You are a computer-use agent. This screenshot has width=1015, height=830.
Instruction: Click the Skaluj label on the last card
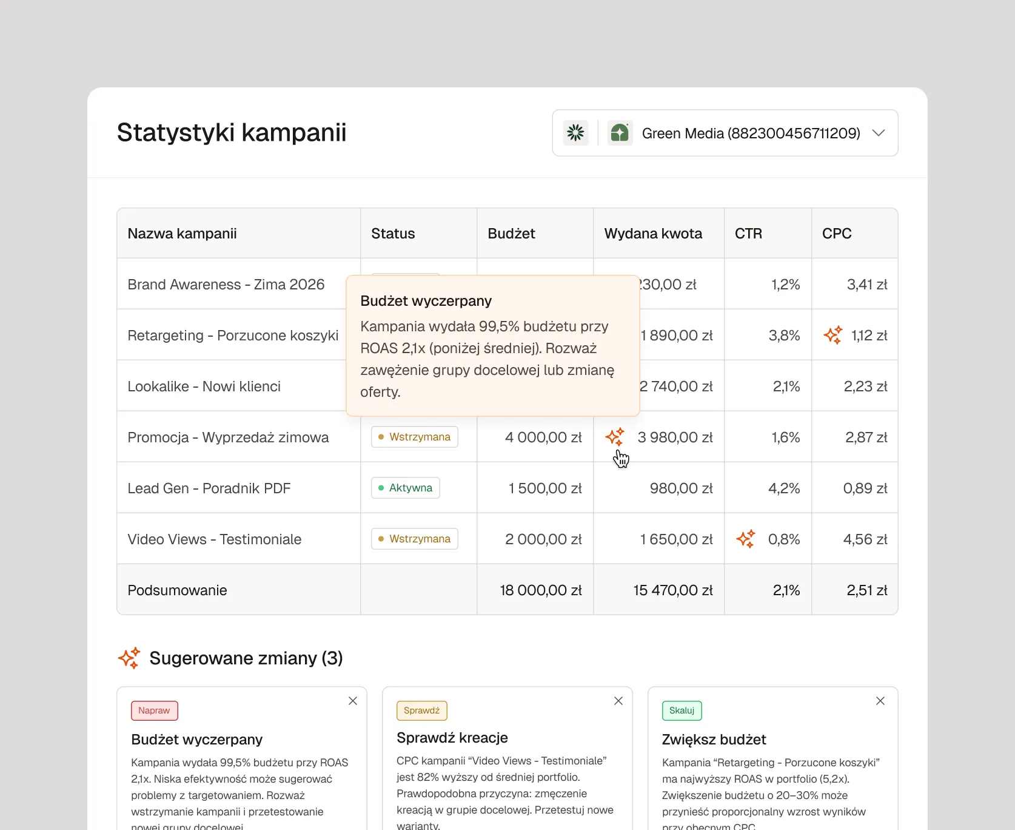[682, 710]
